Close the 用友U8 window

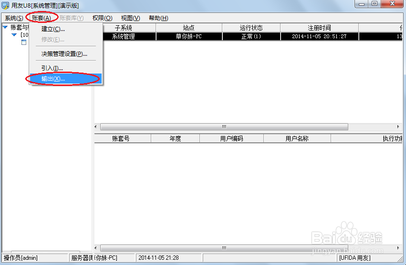(392, 4)
